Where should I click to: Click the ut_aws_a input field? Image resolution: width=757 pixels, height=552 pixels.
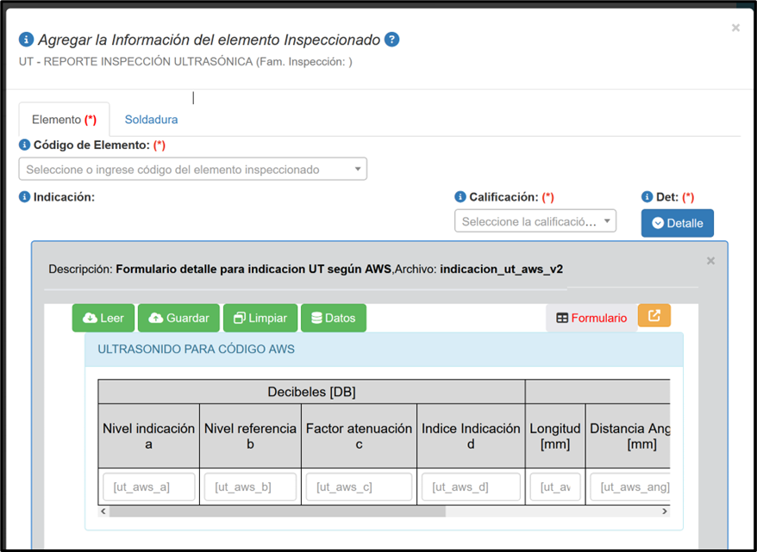pos(148,487)
